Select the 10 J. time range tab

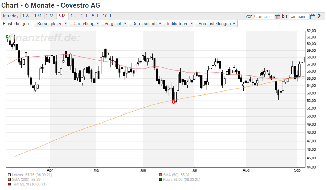107,16
